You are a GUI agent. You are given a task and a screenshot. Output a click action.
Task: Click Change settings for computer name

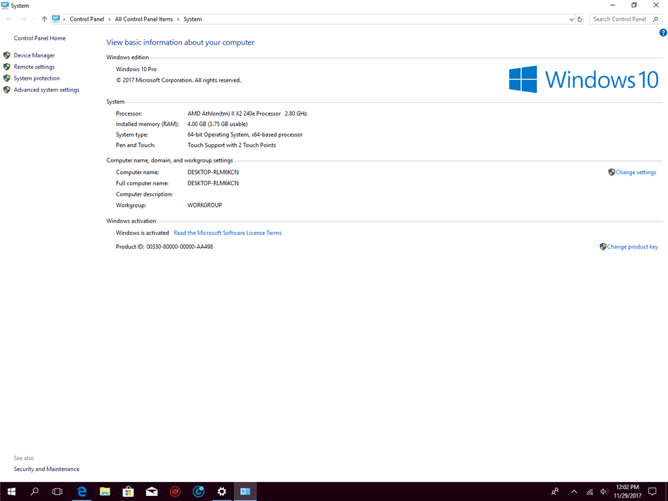click(635, 172)
